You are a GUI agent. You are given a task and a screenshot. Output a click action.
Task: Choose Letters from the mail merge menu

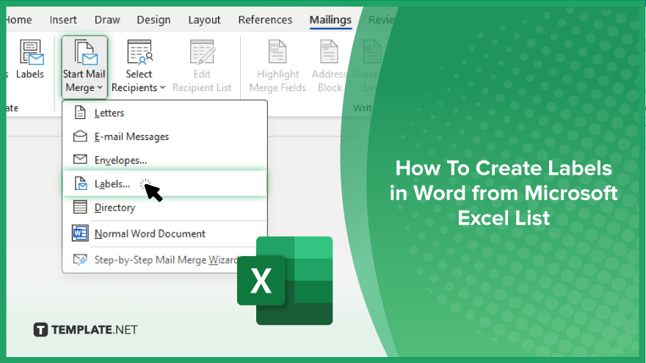pyautogui.click(x=164, y=113)
